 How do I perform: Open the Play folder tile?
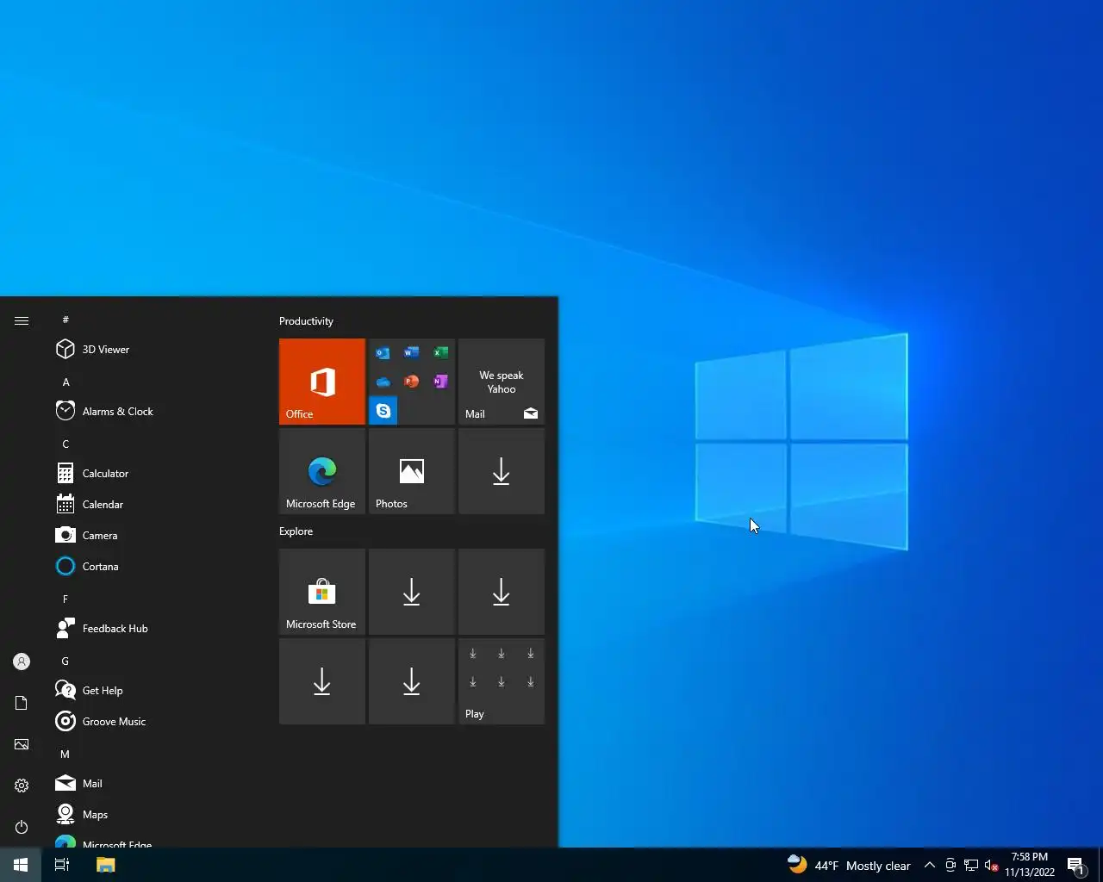click(502, 681)
